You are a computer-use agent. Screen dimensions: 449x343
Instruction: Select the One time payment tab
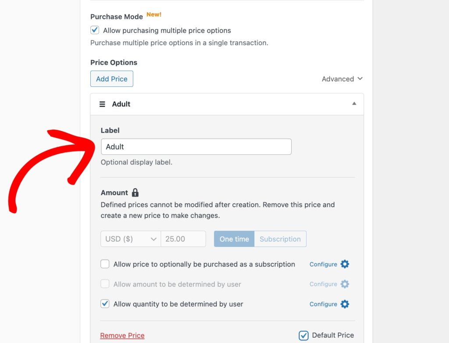(234, 239)
